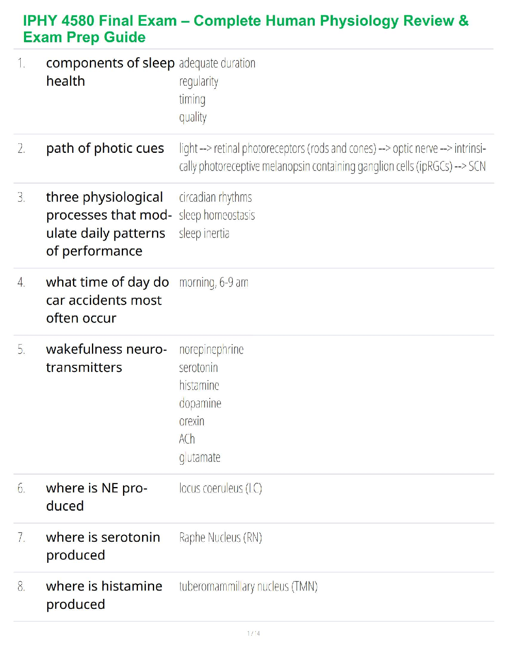The width and height of the screenshot is (507, 656).
Task: Click the term 'path of photic cues'
Action: click(105, 148)
